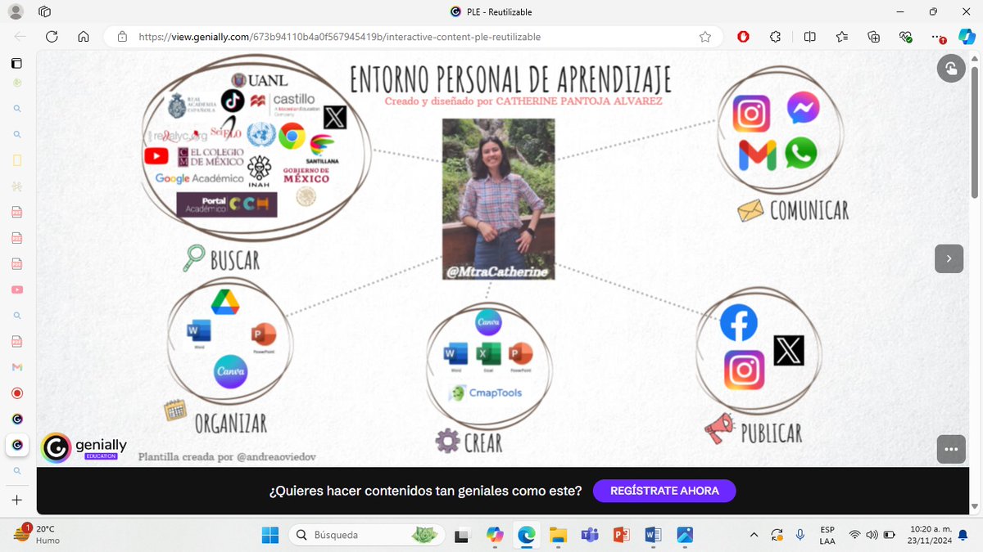Click the Instagram icon in the Comunicar circle
The image size is (983, 552).
click(751, 114)
